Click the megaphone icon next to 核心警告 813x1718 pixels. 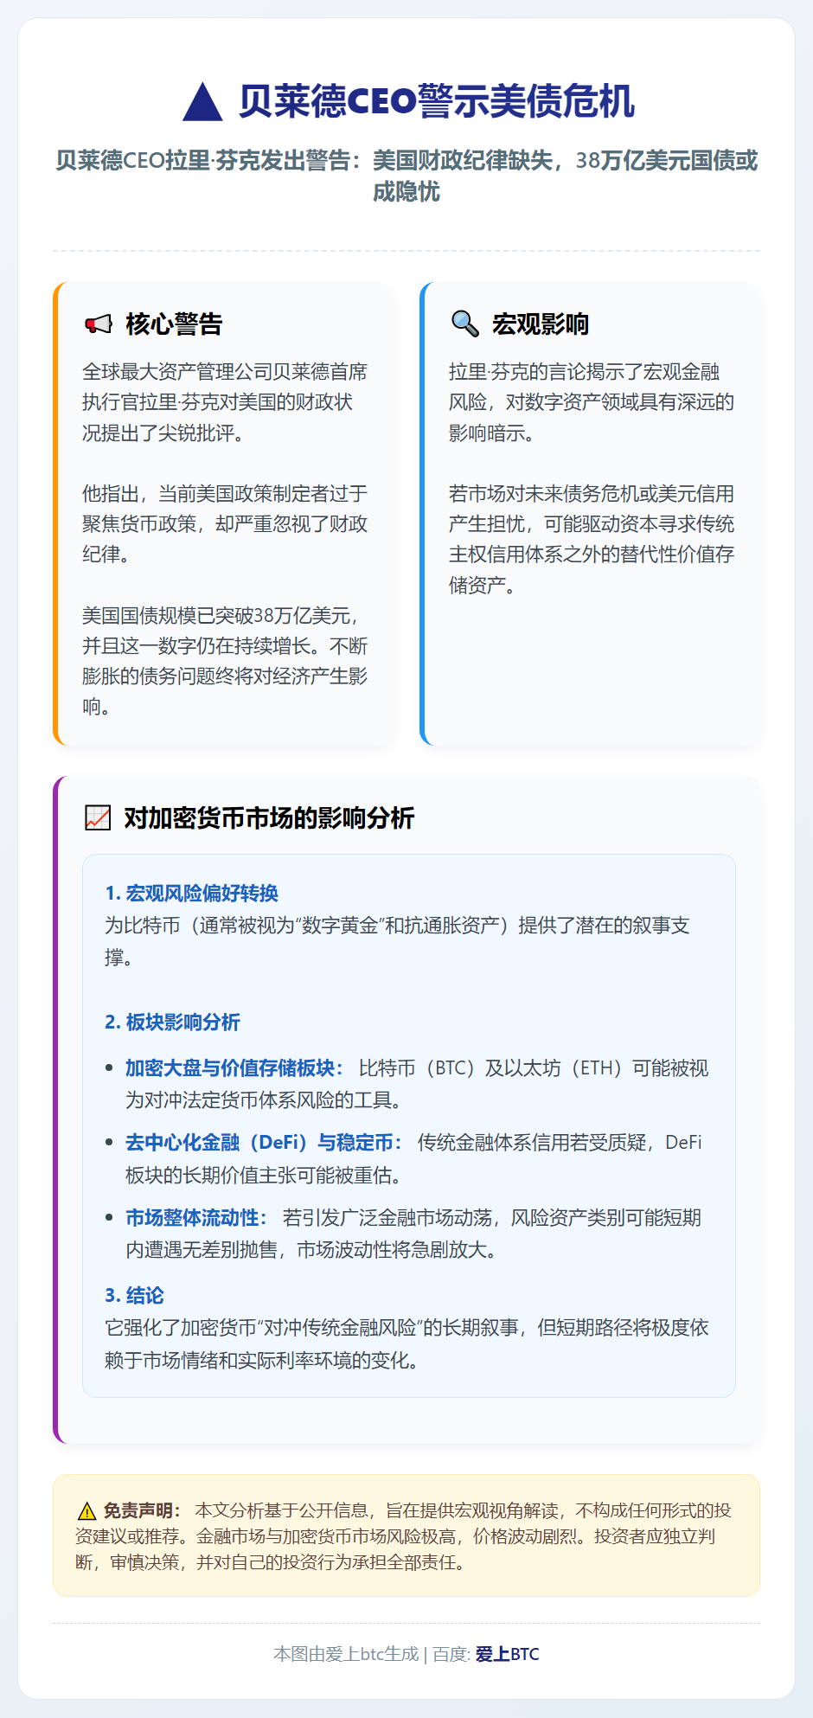99,324
